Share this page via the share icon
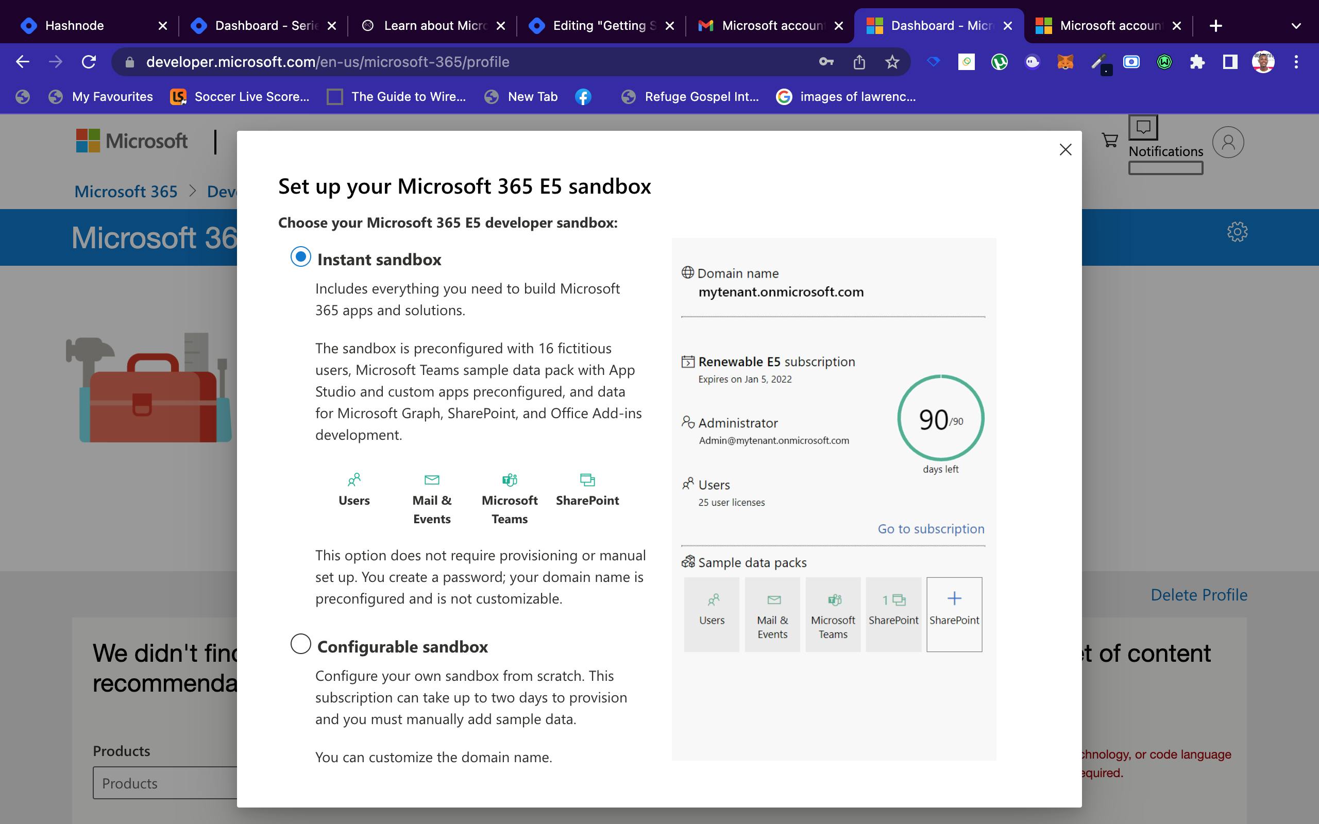Screen dimensions: 1319x824 (859, 62)
